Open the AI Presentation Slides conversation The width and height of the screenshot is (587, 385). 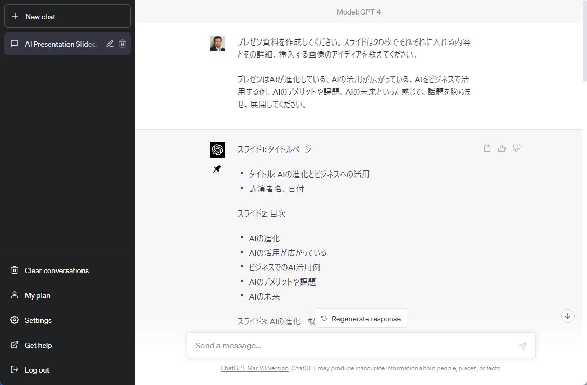click(60, 44)
